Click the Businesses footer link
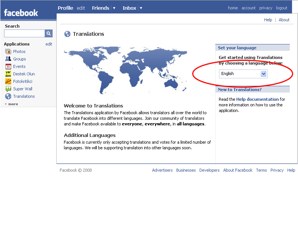Screen dimensions: 298x228 click(186, 170)
